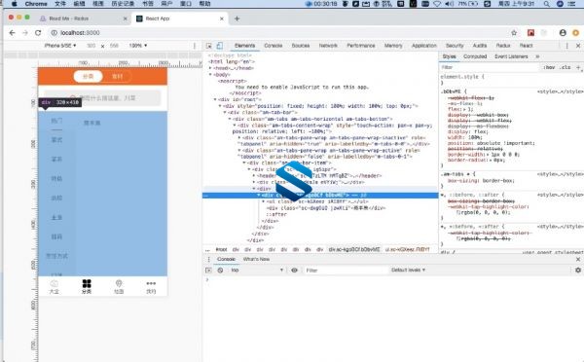Click the orange update icon in Chrome's toolbar

(576, 33)
